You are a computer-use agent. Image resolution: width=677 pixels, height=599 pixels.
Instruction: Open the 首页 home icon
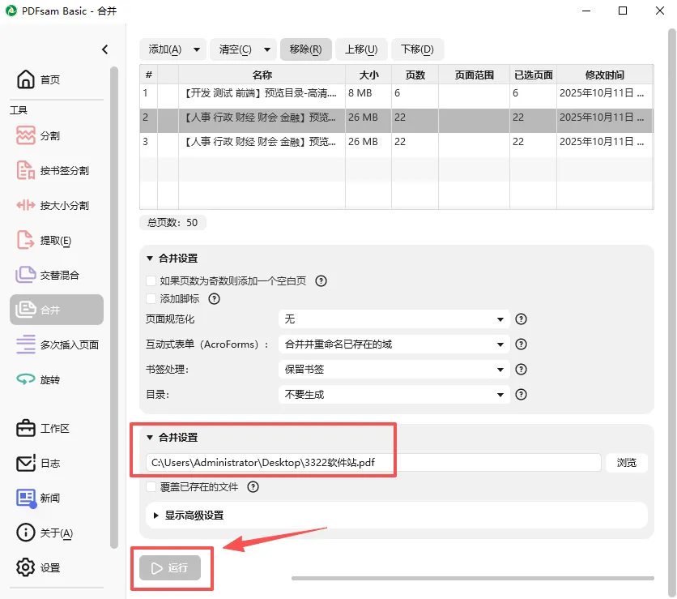25,79
